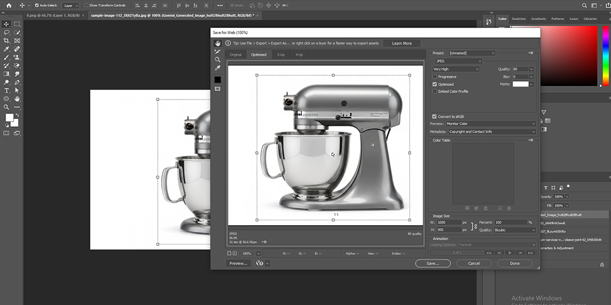This screenshot has height=305, width=611.
Task: Select the Path Selection arrow tool
Action: 16,90
